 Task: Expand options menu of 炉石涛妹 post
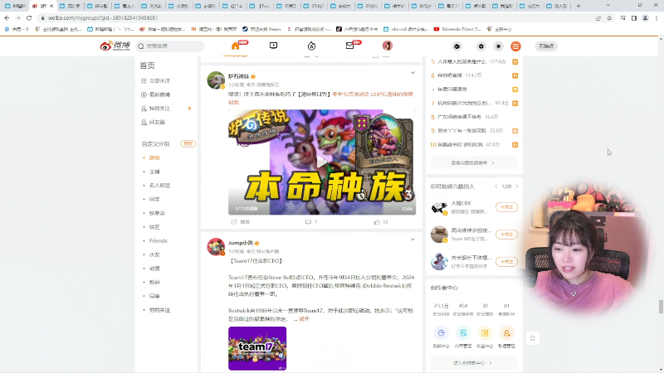coord(413,73)
